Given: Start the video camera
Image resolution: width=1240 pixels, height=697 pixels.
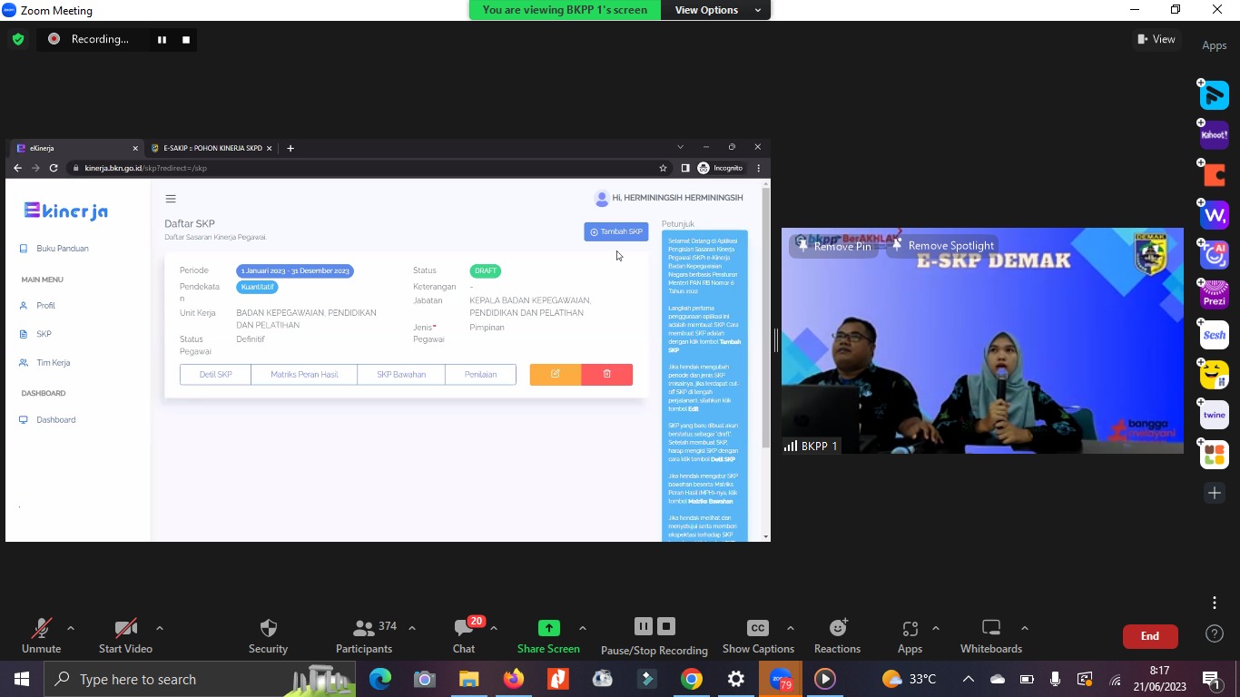Looking at the screenshot, I should click(x=125, y=635).
